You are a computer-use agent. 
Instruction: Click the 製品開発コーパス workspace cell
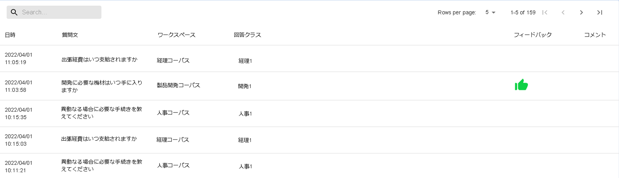[x=178, y=85]
